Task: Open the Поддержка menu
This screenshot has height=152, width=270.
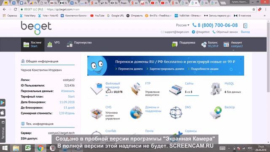Action: [x=184, y=44]
